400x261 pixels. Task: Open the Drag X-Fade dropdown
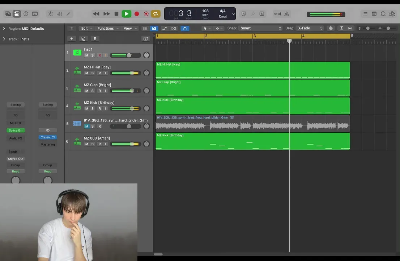(310, 28)
